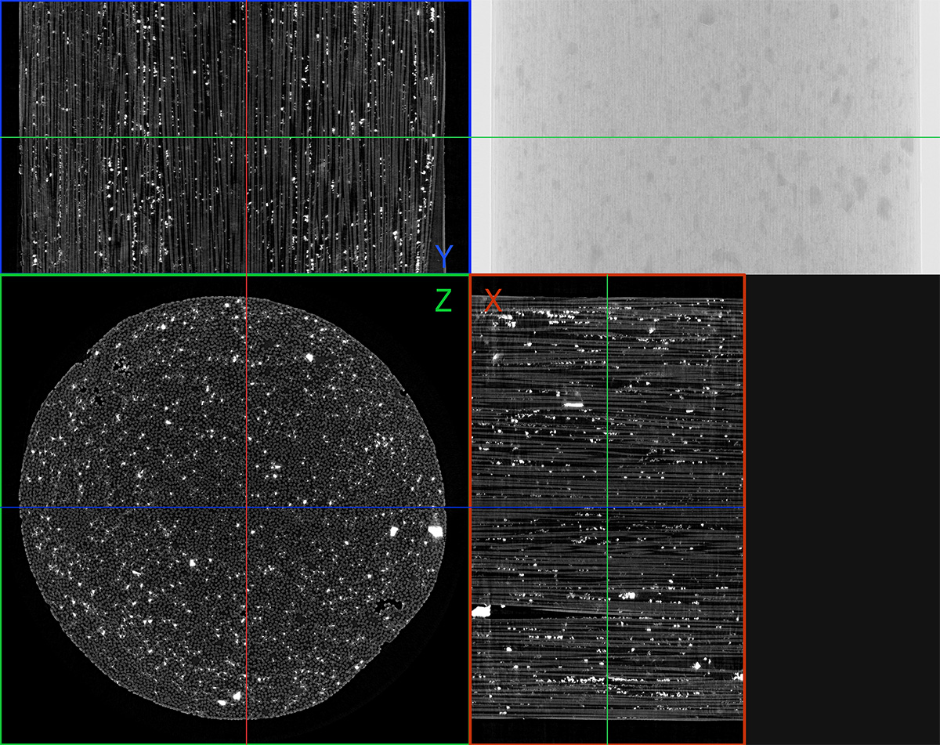Click large bright blob at X view's left edge
Screen dimensions: 940x745
click(480, 611)
